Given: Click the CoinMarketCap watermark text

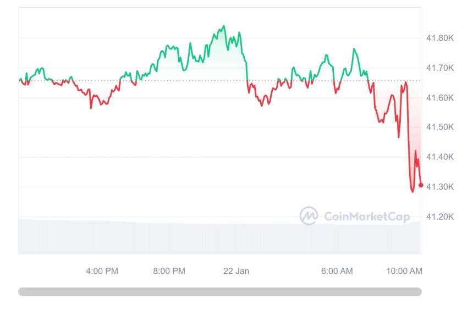Looking at the screenshot, I should click(x=367, y=217).
